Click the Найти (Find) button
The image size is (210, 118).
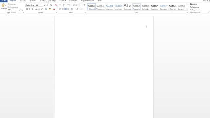point(193,4)
